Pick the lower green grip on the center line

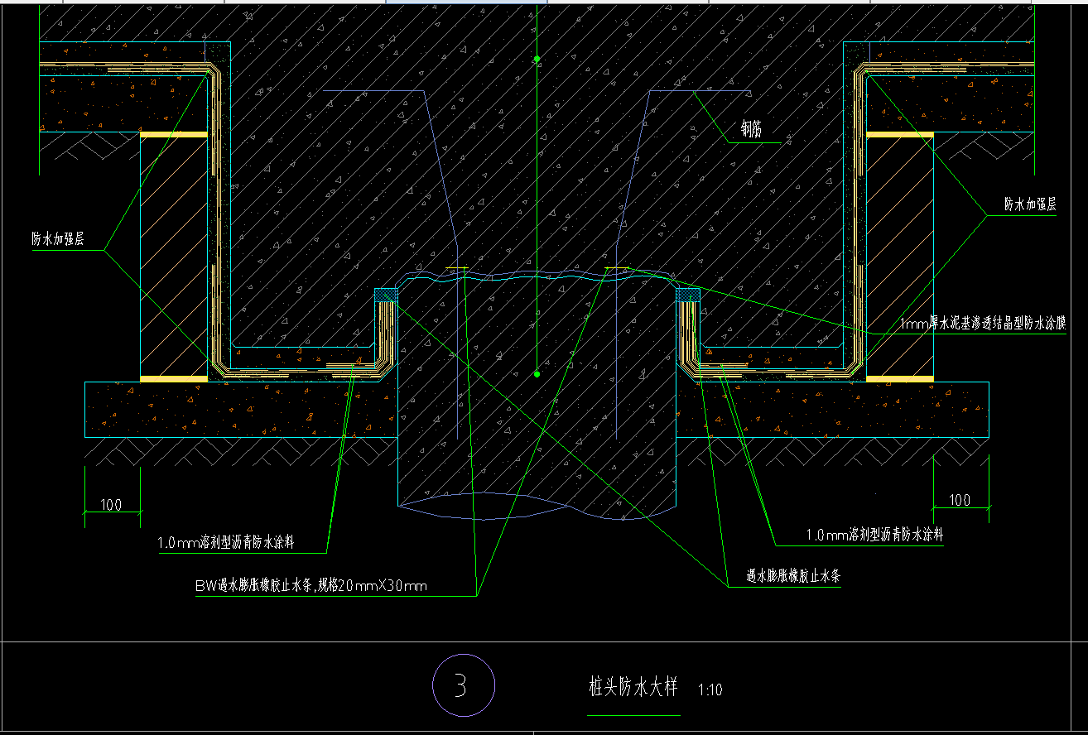click(x=537, y=374)
